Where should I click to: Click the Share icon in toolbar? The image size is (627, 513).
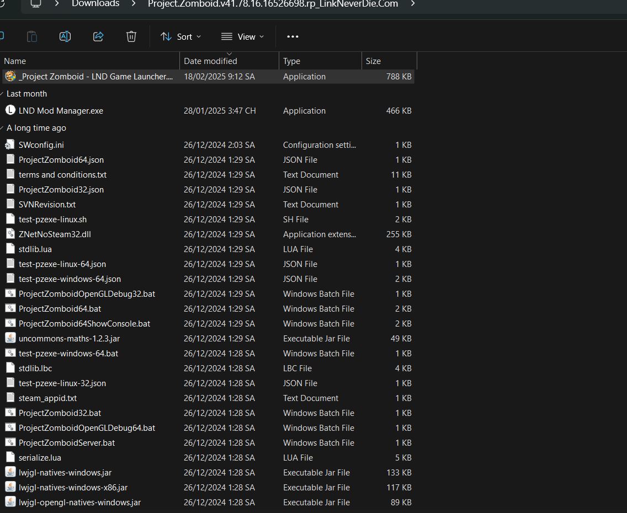[x=98, y=36]
